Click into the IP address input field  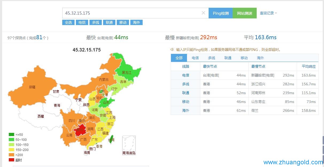(x=131, y=13)
